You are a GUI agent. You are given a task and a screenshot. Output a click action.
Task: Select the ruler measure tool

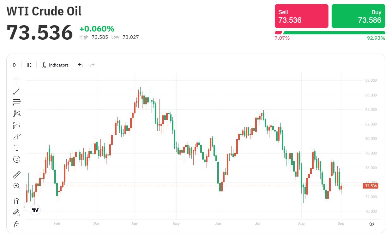pos(17,174)
